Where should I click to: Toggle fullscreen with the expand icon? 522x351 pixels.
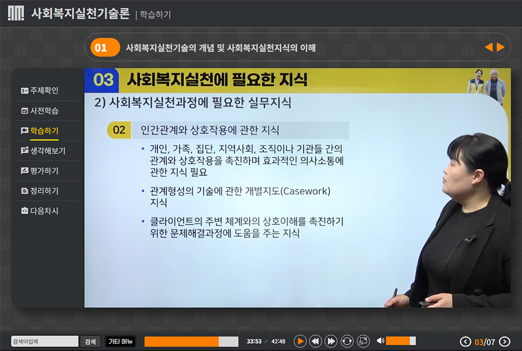pyautogui.click(x=363, y=341)
